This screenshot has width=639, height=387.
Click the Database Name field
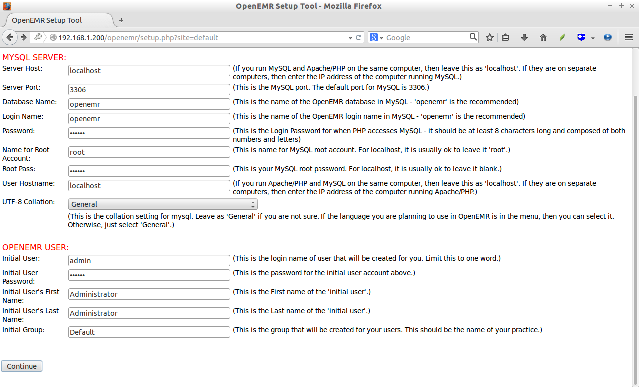[149, 104]
